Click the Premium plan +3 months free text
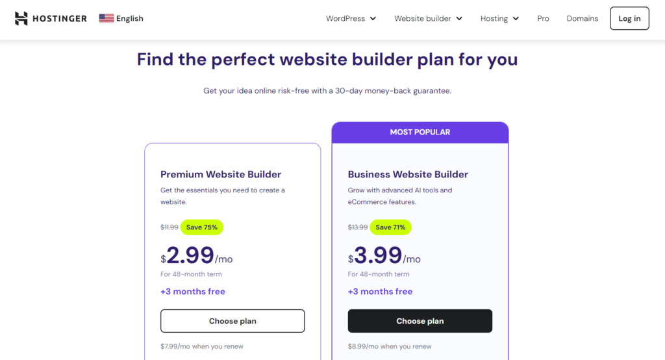 pyautogui.click(x=192, y=292)
